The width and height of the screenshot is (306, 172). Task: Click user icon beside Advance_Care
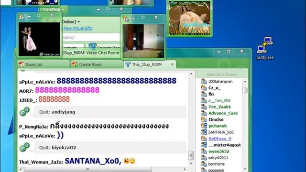[x=204, y=113]
